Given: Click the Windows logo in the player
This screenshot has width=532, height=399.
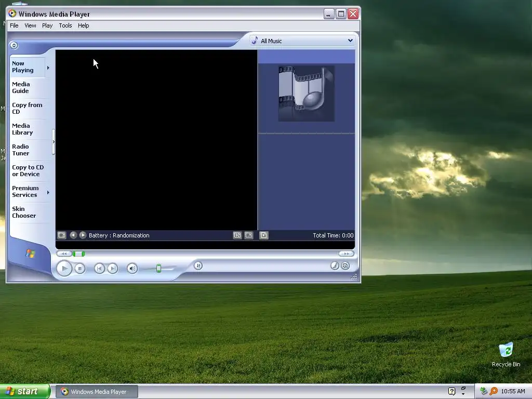Looking at the screenshot, I should coord(30,254).
